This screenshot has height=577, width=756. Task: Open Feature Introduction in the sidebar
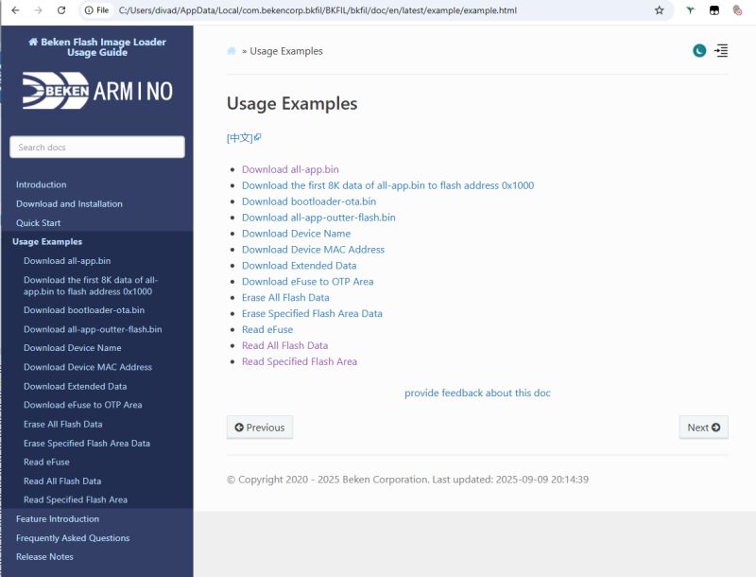point(58,519)
